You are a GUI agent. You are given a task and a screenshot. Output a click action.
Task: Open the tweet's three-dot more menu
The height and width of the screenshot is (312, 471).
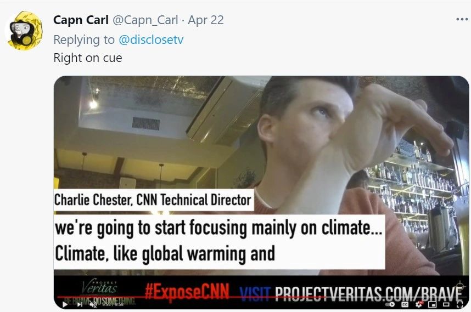tap(462, 20)
